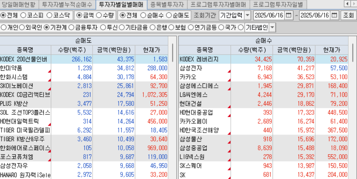The image size is (357, 179).
Task: Switch to 프로그램투자자일별 tab
Action: click(278, 4)
